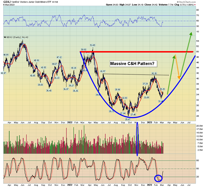This screenshot has height=187, width=206.
Task: Click the 41.97 price label
Action: pos(103,71)
